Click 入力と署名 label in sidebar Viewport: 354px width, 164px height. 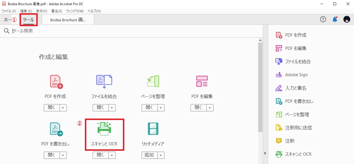click(x=296, y=88)
